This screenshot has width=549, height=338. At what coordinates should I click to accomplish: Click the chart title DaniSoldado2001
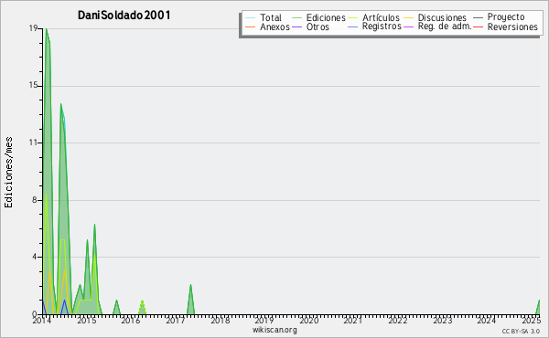point(124,16)
